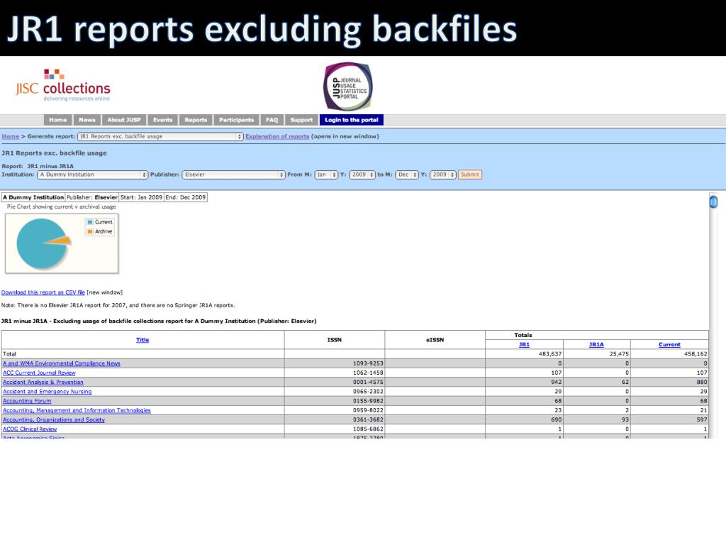726x545 pixels.
Task: Open the Publisher dropdown showing Elsevier
Action: tap(233, 175)
